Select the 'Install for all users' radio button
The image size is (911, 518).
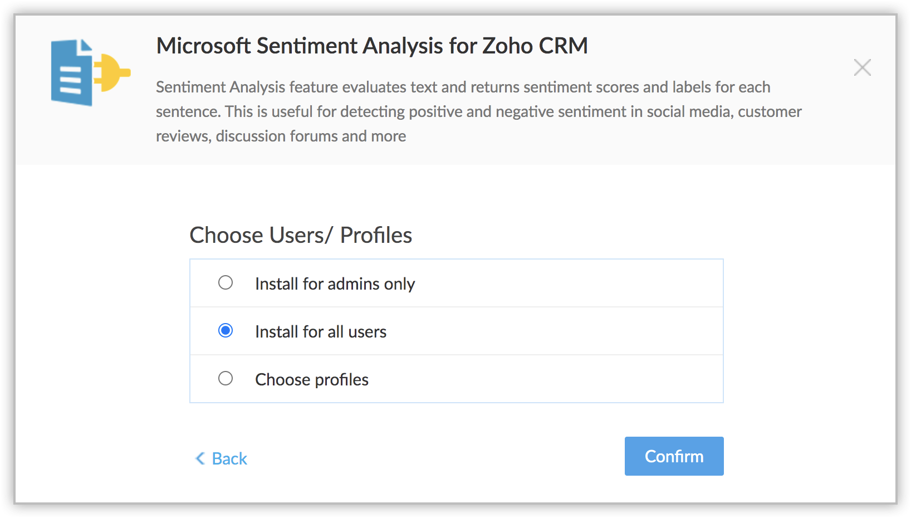click(226, 331)
